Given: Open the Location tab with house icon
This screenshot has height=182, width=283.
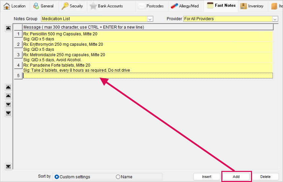Looking at the screenshot, I should coord(14,6).
